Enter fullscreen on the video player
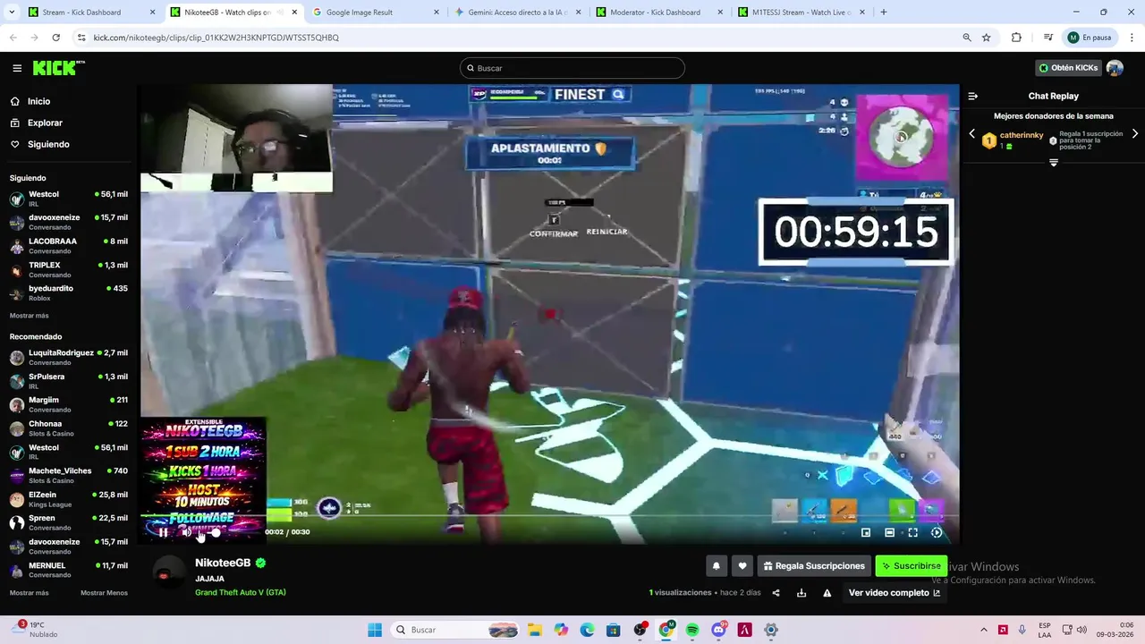 pyautogui.click(x=912, y=532)
